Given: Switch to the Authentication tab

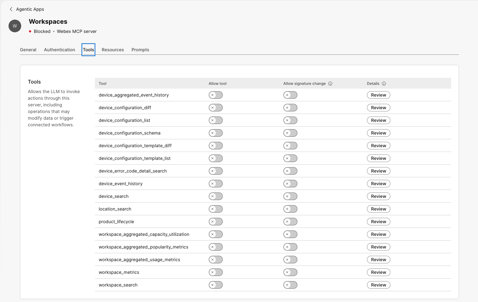Looking at the screenshot, I should click(x=59, y=50).
